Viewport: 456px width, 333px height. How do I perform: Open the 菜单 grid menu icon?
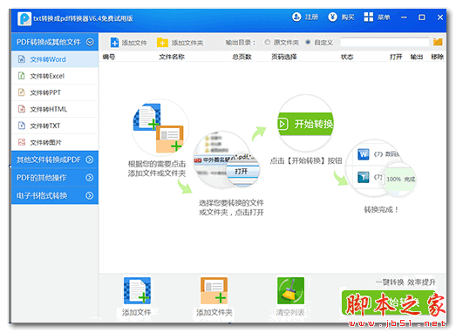pos(369,17)
